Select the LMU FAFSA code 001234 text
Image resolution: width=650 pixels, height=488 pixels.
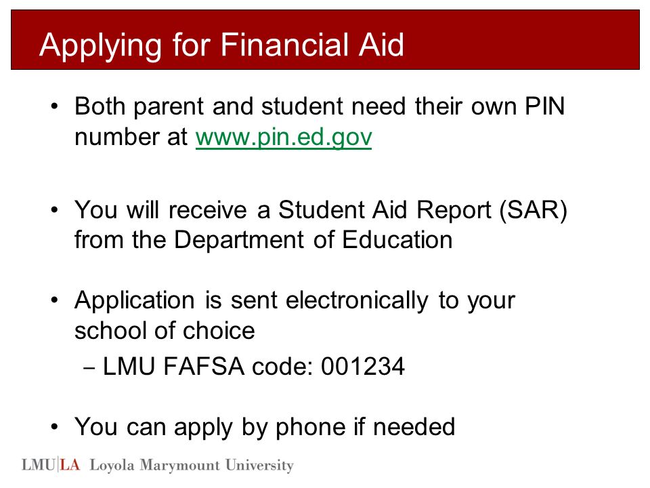[253, 366]
